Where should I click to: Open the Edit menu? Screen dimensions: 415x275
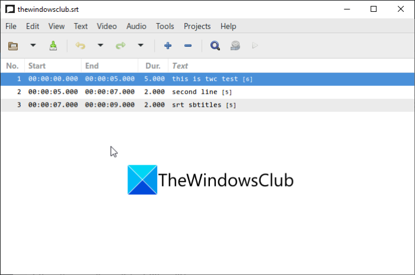33,26
